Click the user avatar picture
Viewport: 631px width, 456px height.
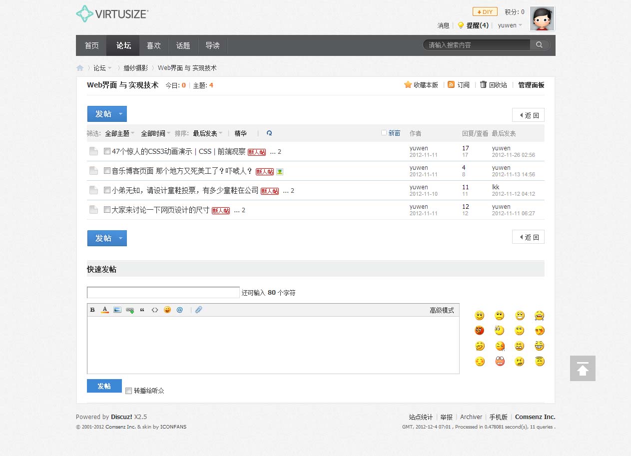pos(542,19)
